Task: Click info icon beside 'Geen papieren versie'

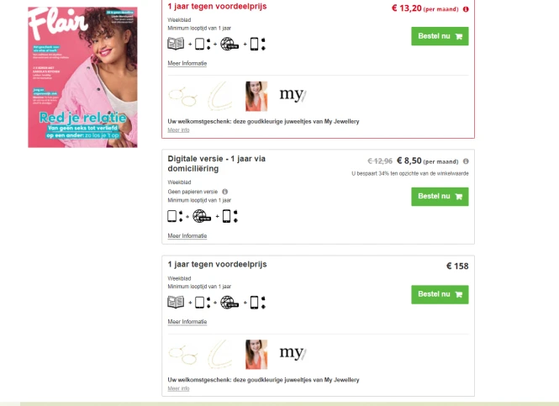Action: coord(224,192)
